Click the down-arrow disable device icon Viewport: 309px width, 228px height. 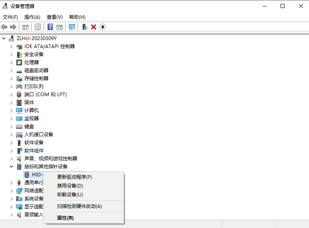tap(103, 27)
